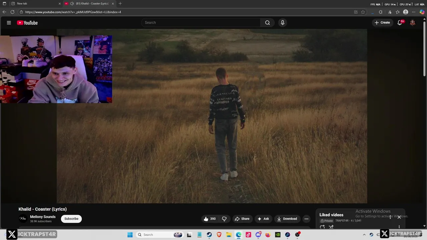
Task: Subscribe to Mellony Sounds
Action: 71,219
